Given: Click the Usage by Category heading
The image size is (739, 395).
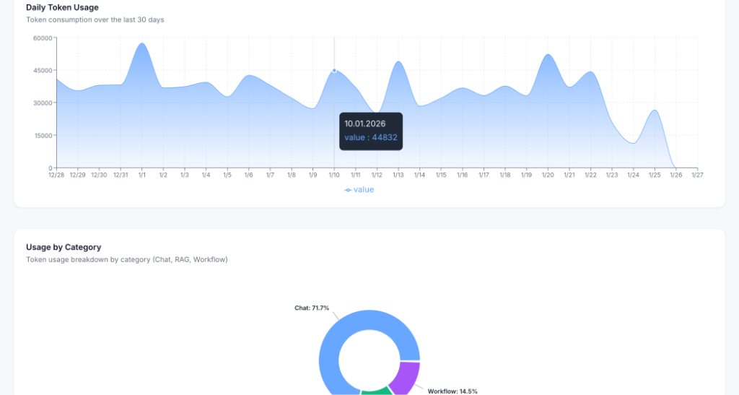Looking at the screenshot, I should [64, 247].
